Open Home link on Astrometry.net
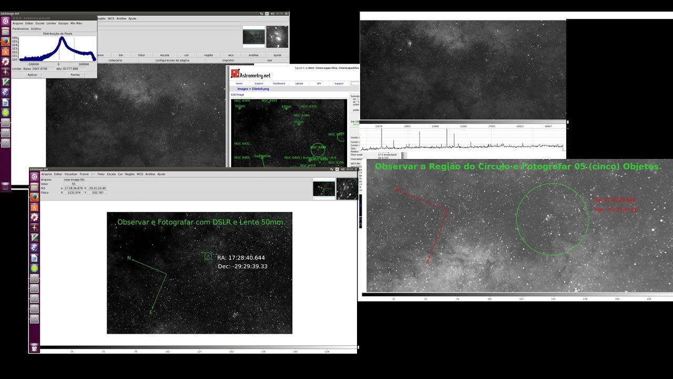The height and width of the screenshot is (379, 673). (239, 83)
